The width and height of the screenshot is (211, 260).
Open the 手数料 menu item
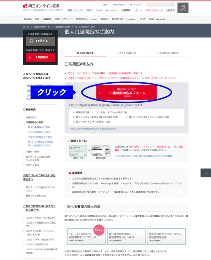[x=89, y=10]
